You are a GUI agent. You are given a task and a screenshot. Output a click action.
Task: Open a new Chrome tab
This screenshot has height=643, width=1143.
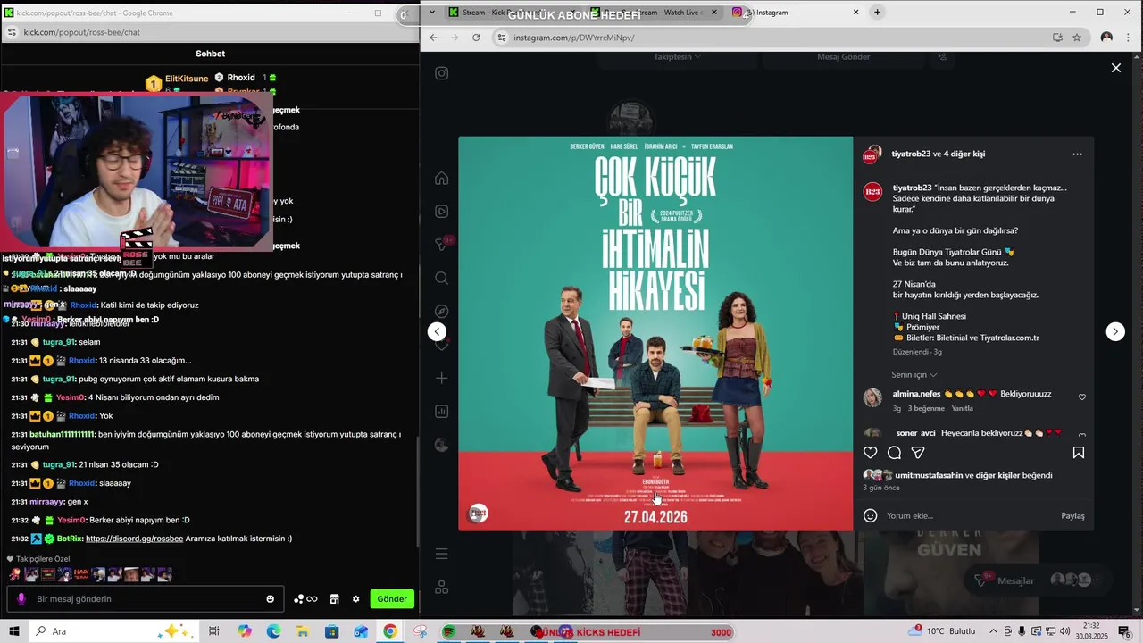point(877,13)
